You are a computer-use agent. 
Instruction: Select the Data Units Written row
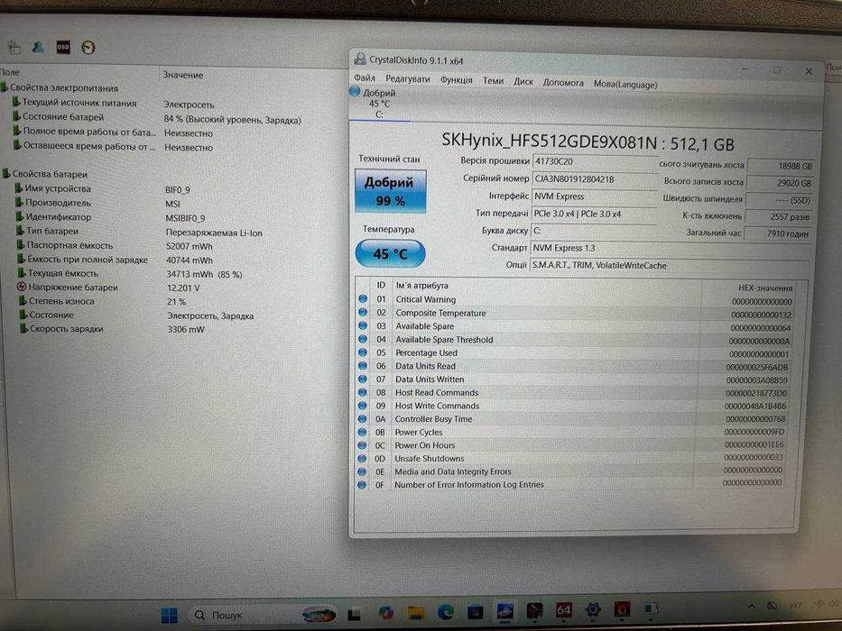[x=574, y=380]
